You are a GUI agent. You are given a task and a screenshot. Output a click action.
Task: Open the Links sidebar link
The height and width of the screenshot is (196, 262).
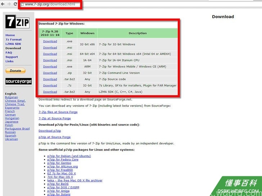coord(9,61)
